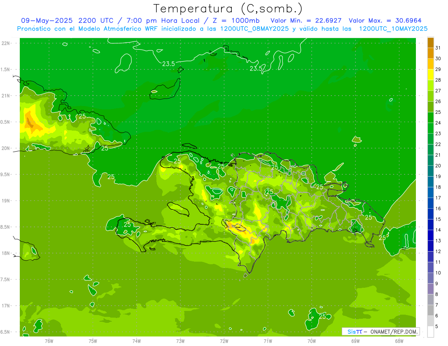Click the "Temperatura (C,somb.)" map title
448x346 pixels.
click(228, 9)
